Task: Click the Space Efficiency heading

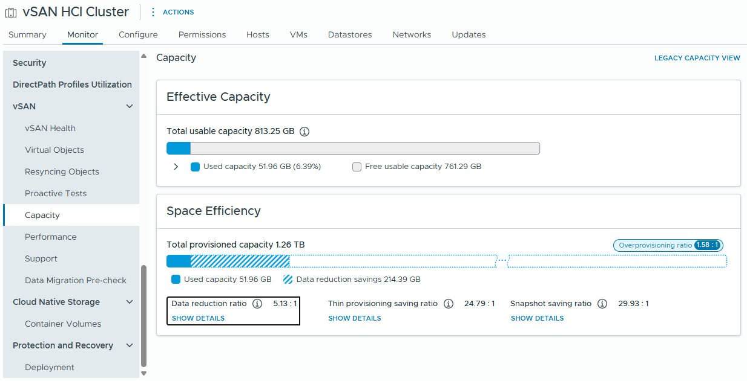Action: click(x=214, y=211)
